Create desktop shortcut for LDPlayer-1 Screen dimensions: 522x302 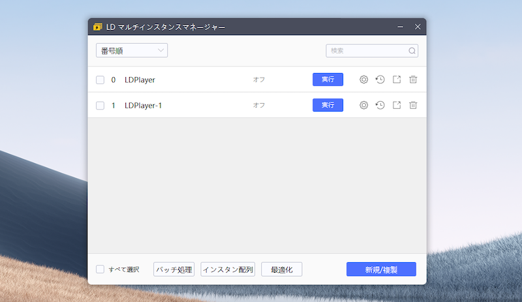pos(397,105)
